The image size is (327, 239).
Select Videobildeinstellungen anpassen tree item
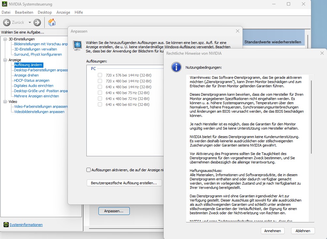click(39, 112)
